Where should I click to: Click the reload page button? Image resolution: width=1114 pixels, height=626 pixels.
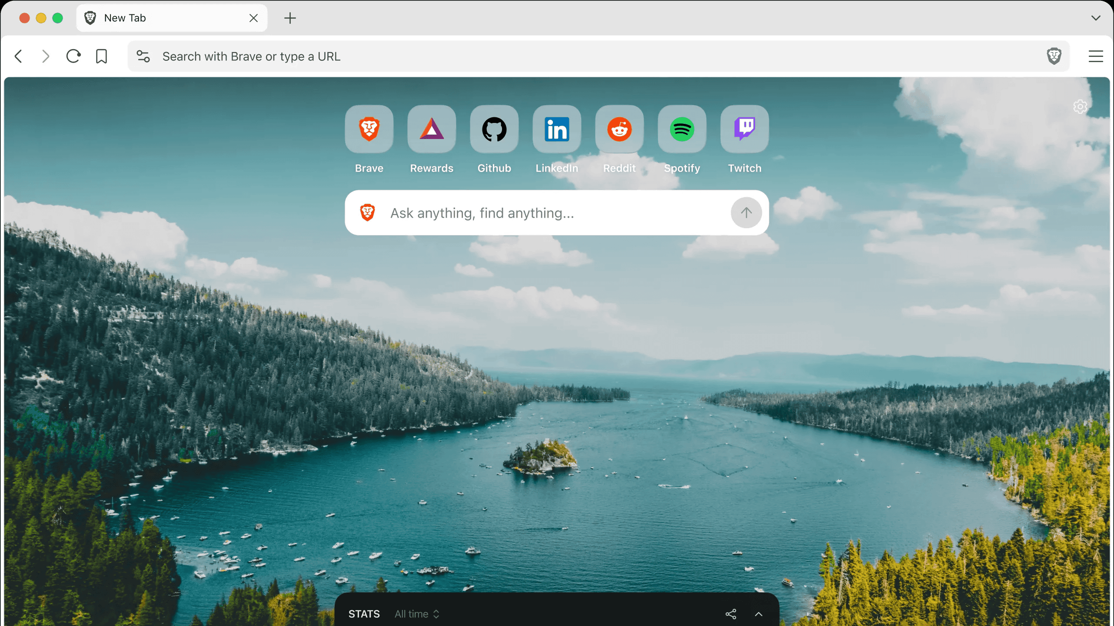pyautogui.click(x=73, y=56)
